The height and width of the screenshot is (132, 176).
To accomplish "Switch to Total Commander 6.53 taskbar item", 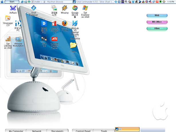I will pos(93,2).
